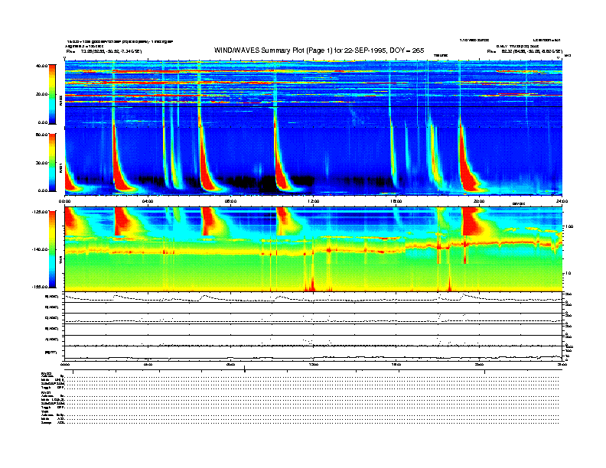Click the 10 tick label on the TNR right axis

point(569,273)
